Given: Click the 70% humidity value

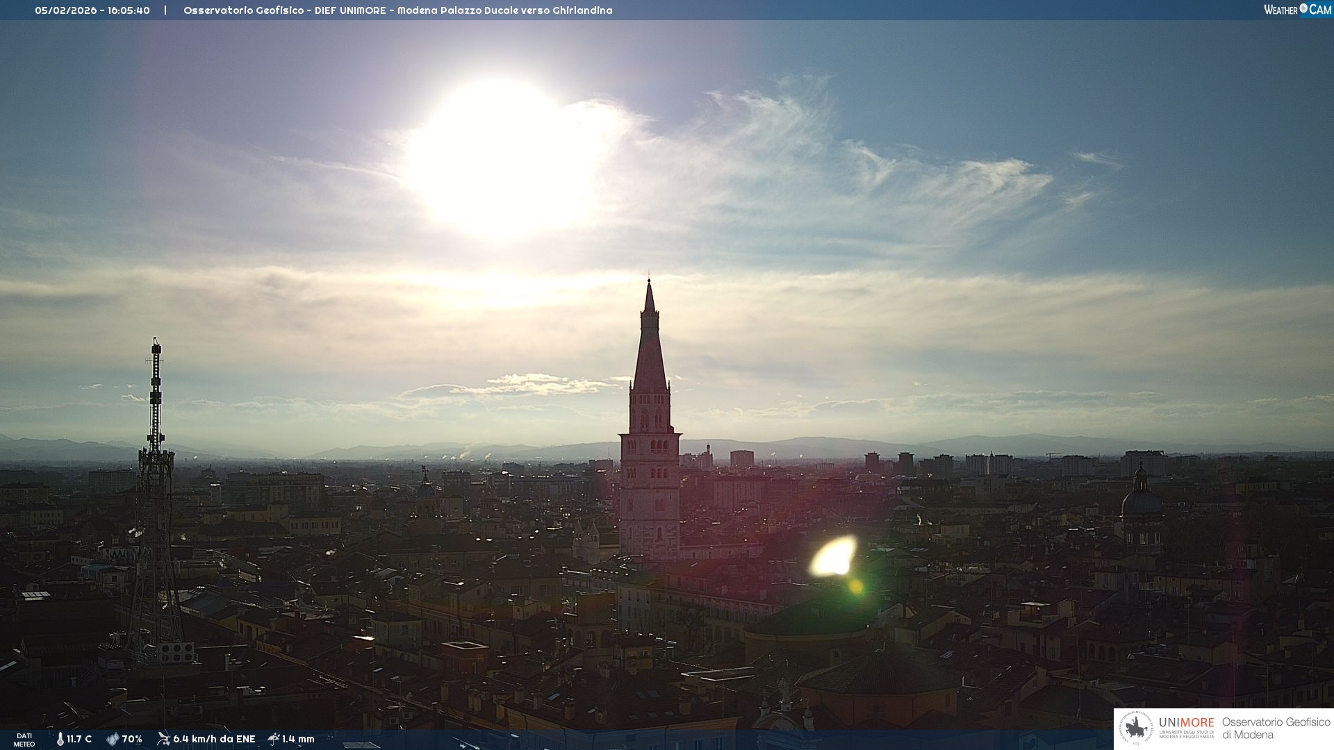Looking at the screenshot, I should (x=132, y=739).
